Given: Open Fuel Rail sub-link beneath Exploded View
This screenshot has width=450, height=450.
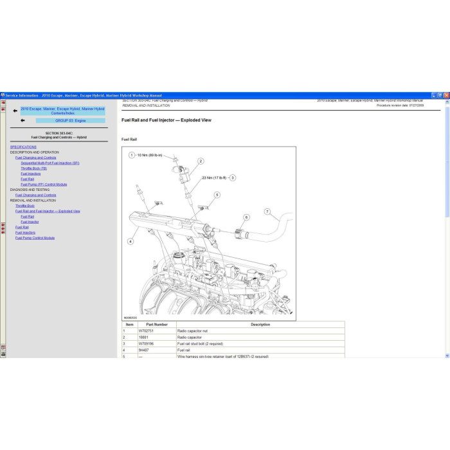Looking at the screenshot, I should click(x=27, y=217).
